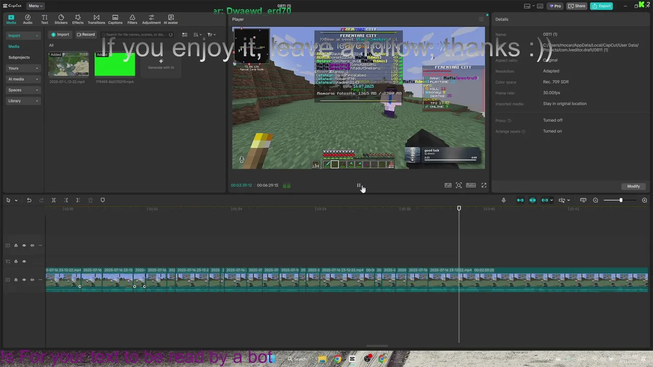Click the Full view icon
653x367 pixels.
coord(448,186)
